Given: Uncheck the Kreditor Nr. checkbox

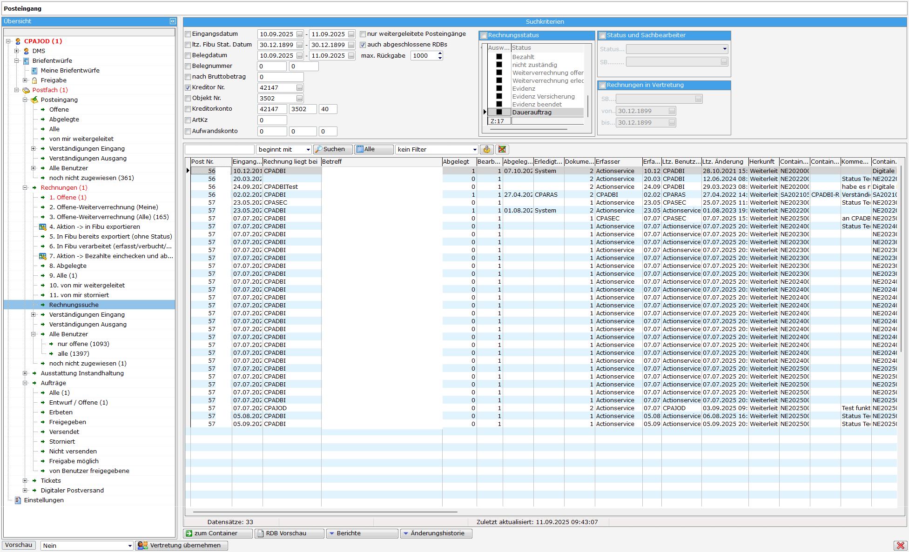Looking at the screenshot, I should (x=188, y=88).
